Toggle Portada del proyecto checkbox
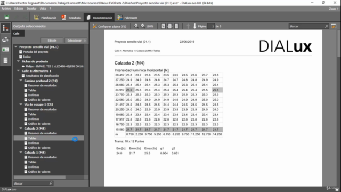The width and height of the screenshot is (341, 192). tap(20, 52)
